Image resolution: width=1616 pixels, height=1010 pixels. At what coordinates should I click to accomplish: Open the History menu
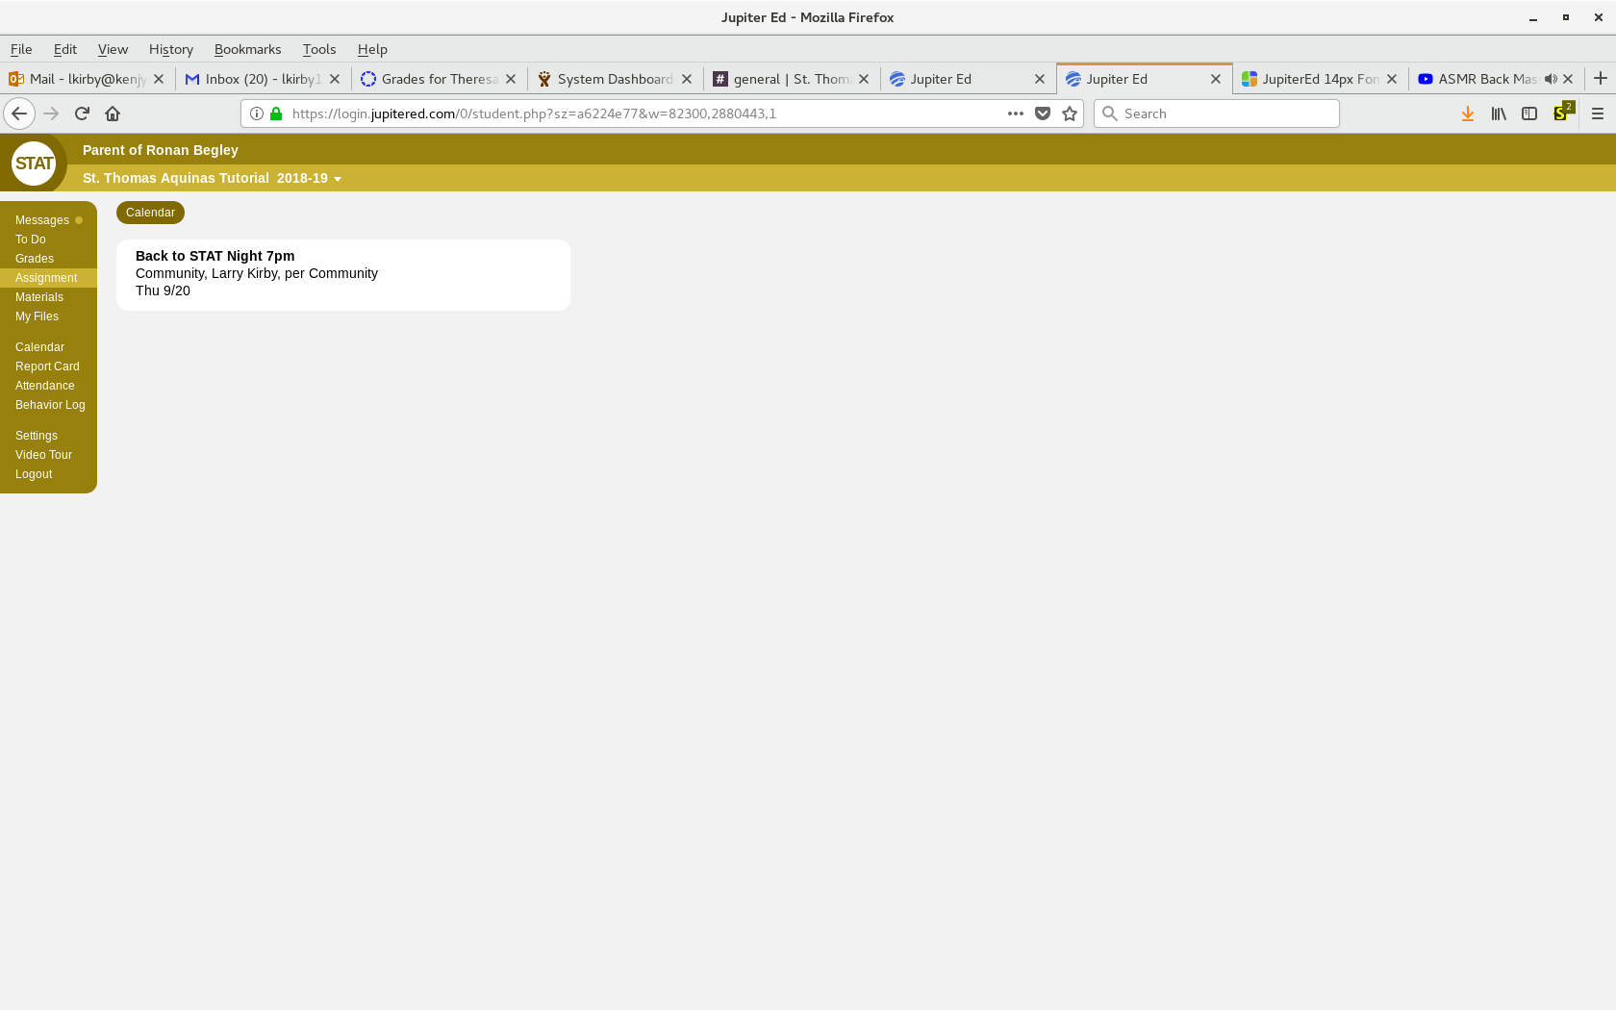click(171, 49)
